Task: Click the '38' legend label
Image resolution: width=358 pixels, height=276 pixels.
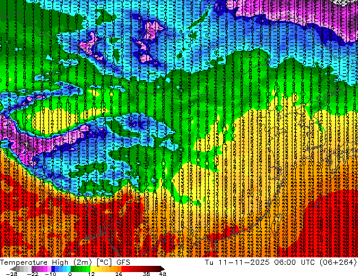Action: click(147, 274)
